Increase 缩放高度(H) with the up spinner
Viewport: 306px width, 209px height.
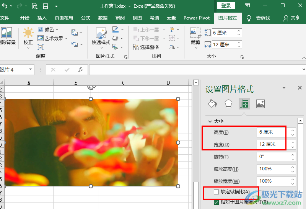[293, 167]
